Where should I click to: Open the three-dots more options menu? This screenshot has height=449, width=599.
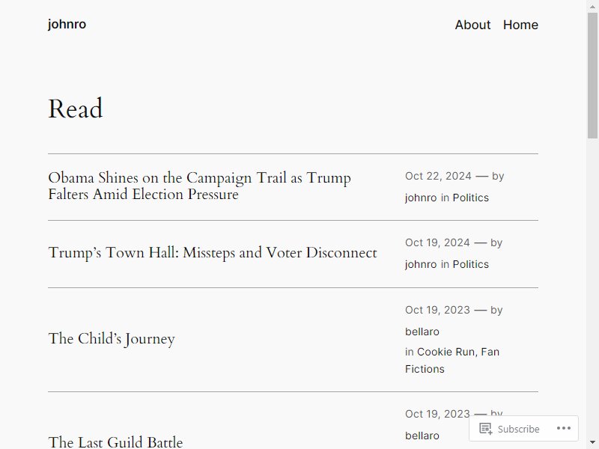pos(563,429)
